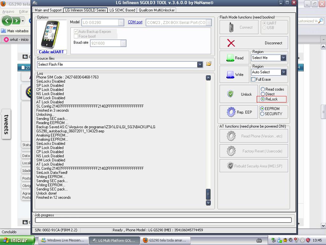
Task: Select the EEPROM radio option
Action: pyautogui.click(x=262, y=109)
